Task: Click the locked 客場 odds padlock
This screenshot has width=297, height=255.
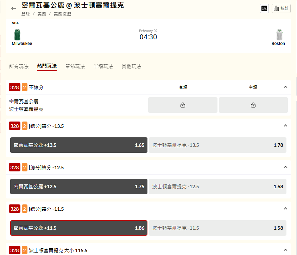Action: [x=183, y=105]
